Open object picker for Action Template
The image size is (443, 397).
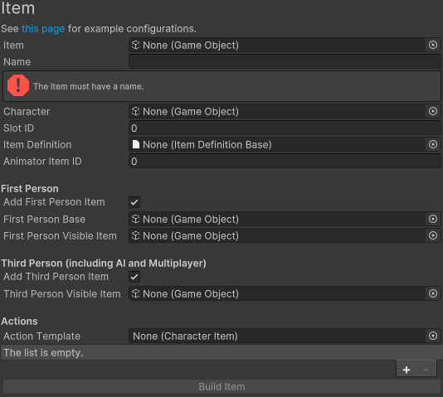(x=432, y=336)
